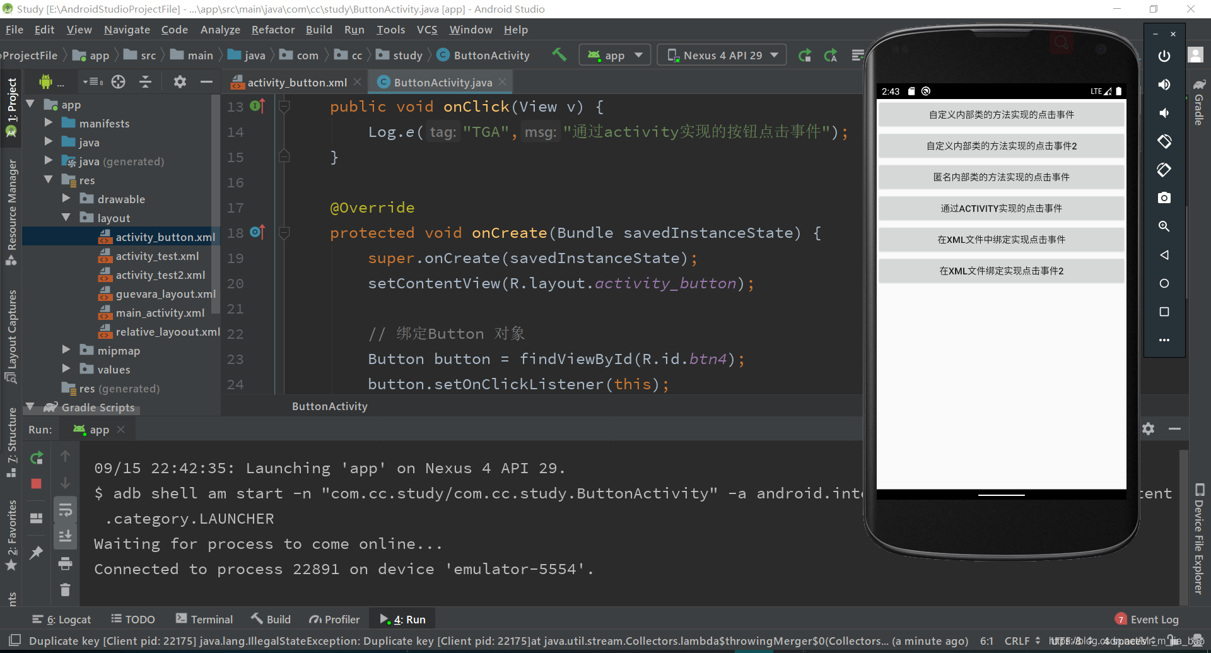This screenshot has width=1211, height=653.
Task: Stop the app with red stop square
Action: coord(36,483)
